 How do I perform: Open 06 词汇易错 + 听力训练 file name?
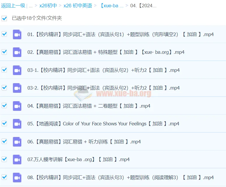pyautogui.click(x=84, y=142)
